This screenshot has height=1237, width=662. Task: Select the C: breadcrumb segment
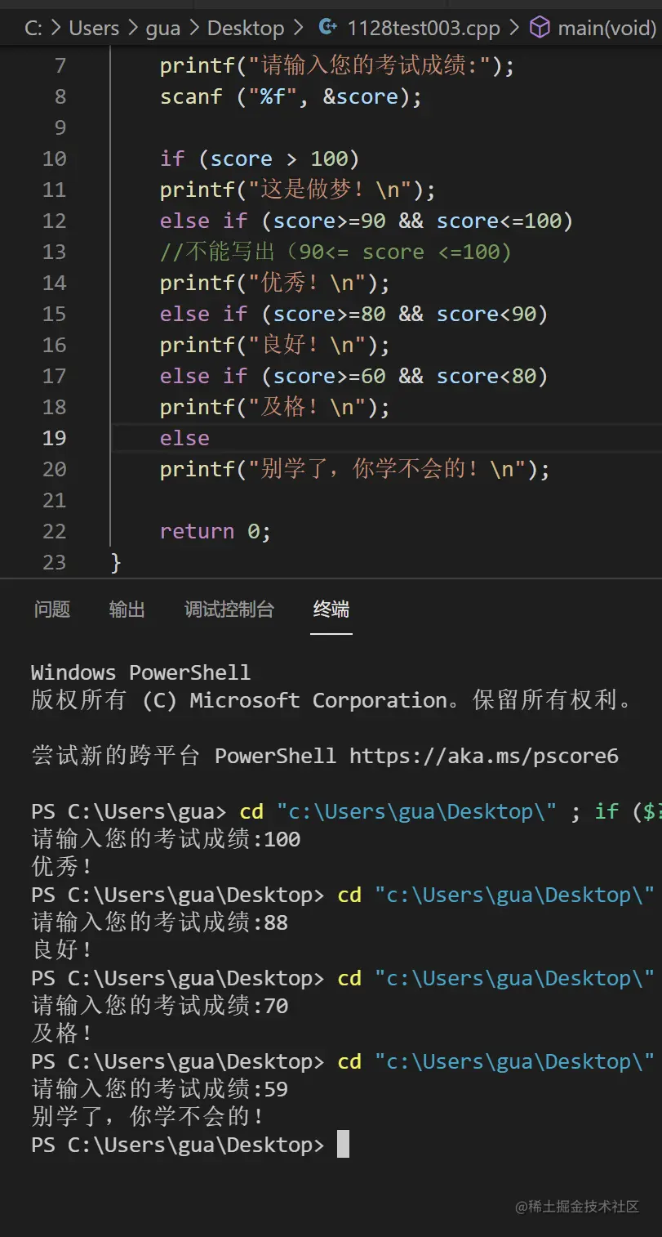[33, 28]
